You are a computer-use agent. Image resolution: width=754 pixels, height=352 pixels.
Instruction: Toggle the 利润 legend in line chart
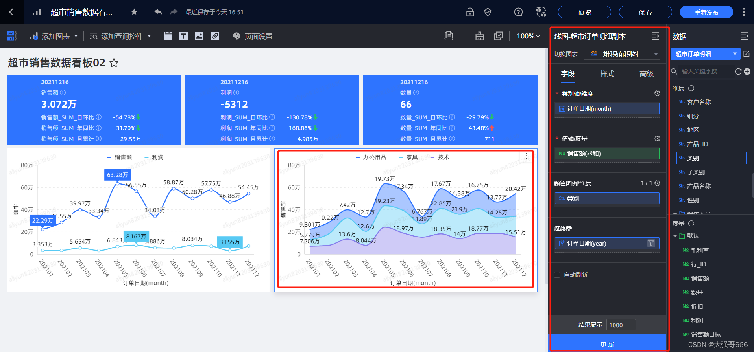(154, 157)
